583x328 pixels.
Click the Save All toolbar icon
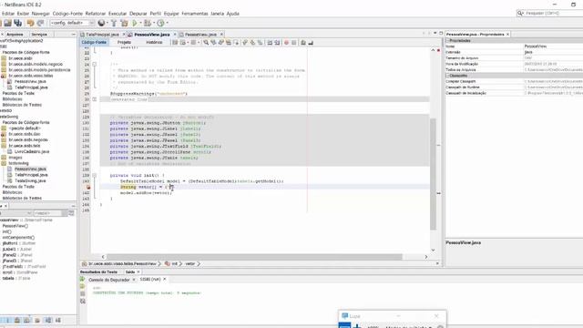(x=18, y=23)
